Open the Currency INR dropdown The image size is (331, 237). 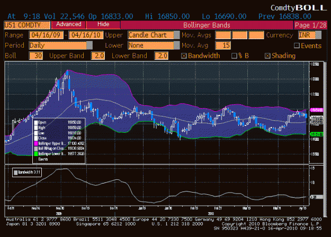310,35
